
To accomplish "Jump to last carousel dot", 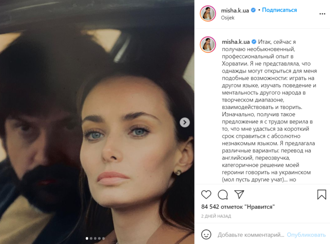I will 103,238.
